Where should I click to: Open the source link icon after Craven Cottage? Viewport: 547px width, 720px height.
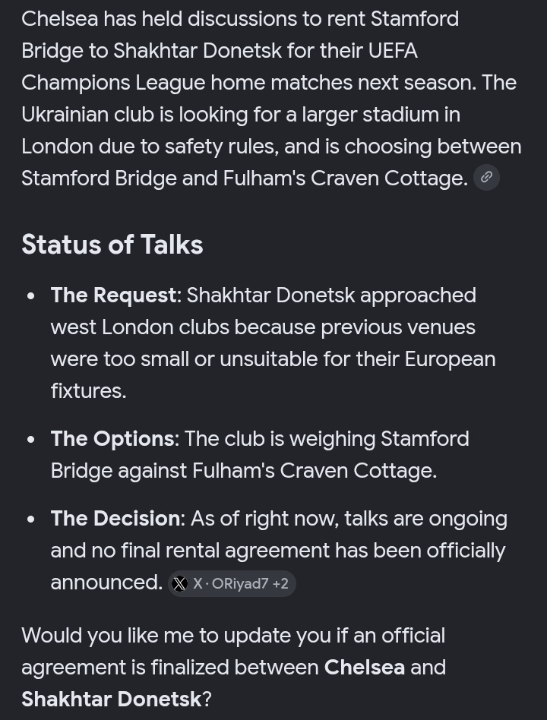tap(486, 177)
